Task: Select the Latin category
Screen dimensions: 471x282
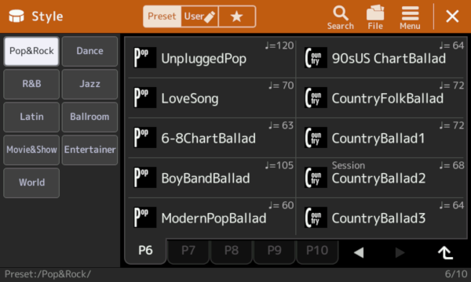Action: pos(31,117)
